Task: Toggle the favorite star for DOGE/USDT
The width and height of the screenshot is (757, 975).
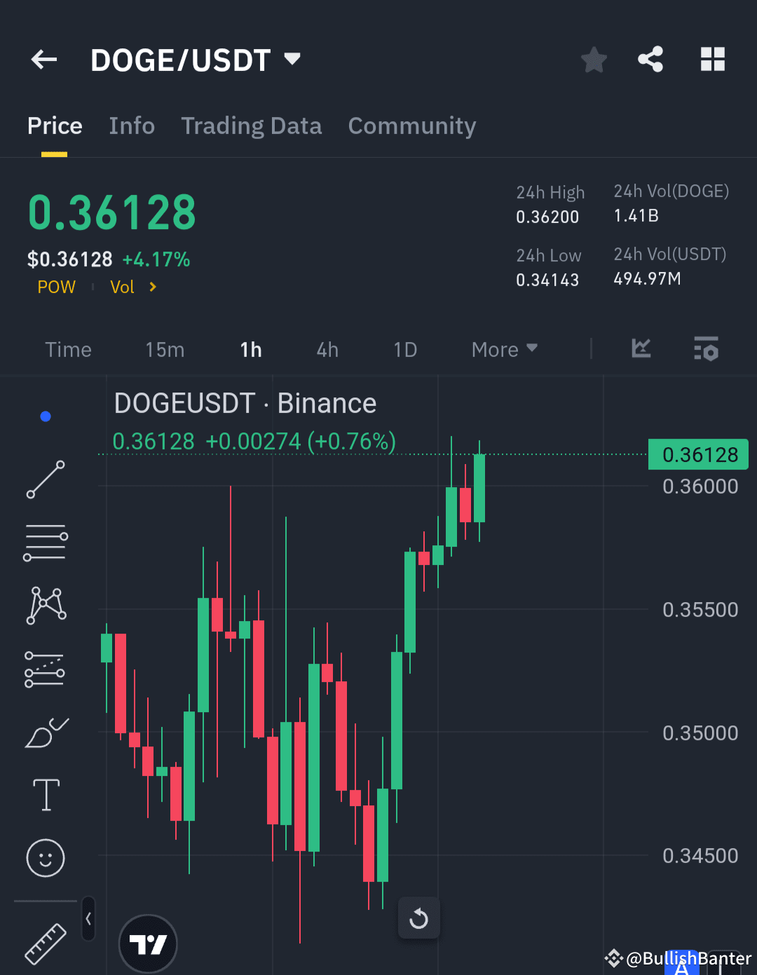Action: click(594, 60)
